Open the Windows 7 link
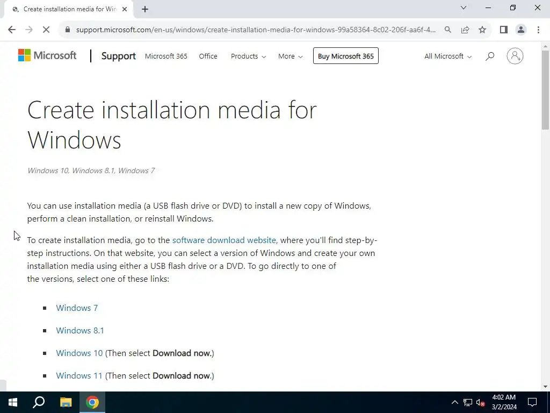This screenshot has width=550, height=413. [x=77, y=308]
